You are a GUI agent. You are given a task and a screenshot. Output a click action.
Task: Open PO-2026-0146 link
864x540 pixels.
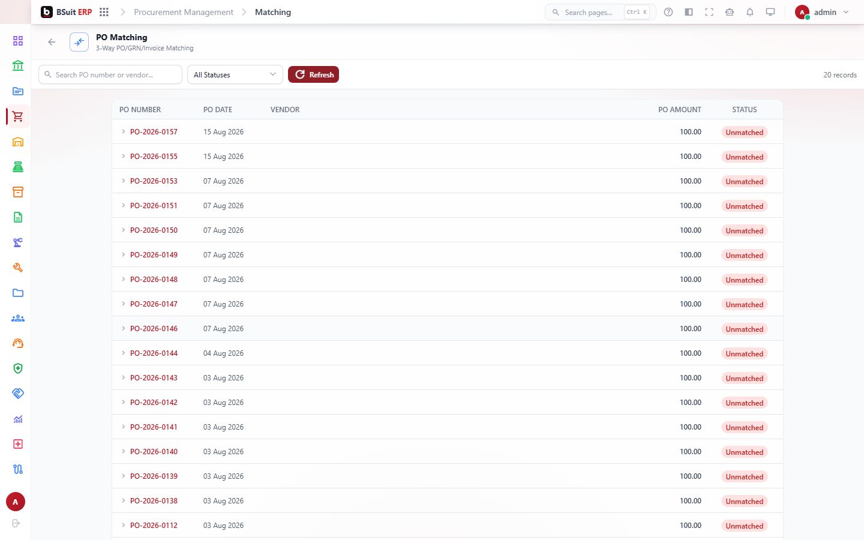coord(154,328)
